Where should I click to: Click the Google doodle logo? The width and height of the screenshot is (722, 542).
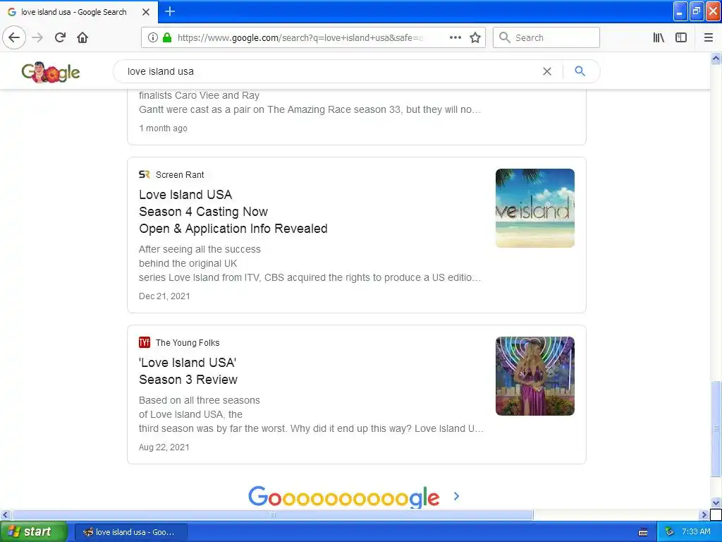click(51, 72)
